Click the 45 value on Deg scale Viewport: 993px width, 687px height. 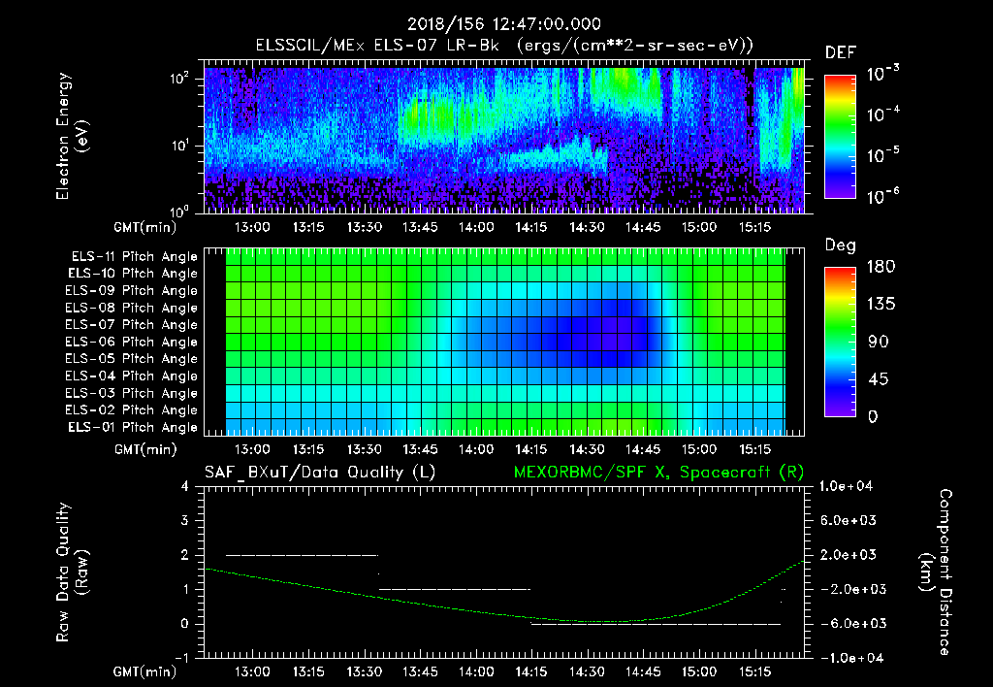click(877, 379)
